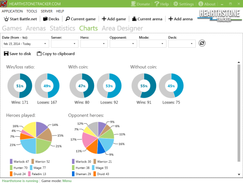This screenshot has height=184, width=243.
Task: Click the Current arena castle icon
Action: pyautogui.click(x=134, y=19)
